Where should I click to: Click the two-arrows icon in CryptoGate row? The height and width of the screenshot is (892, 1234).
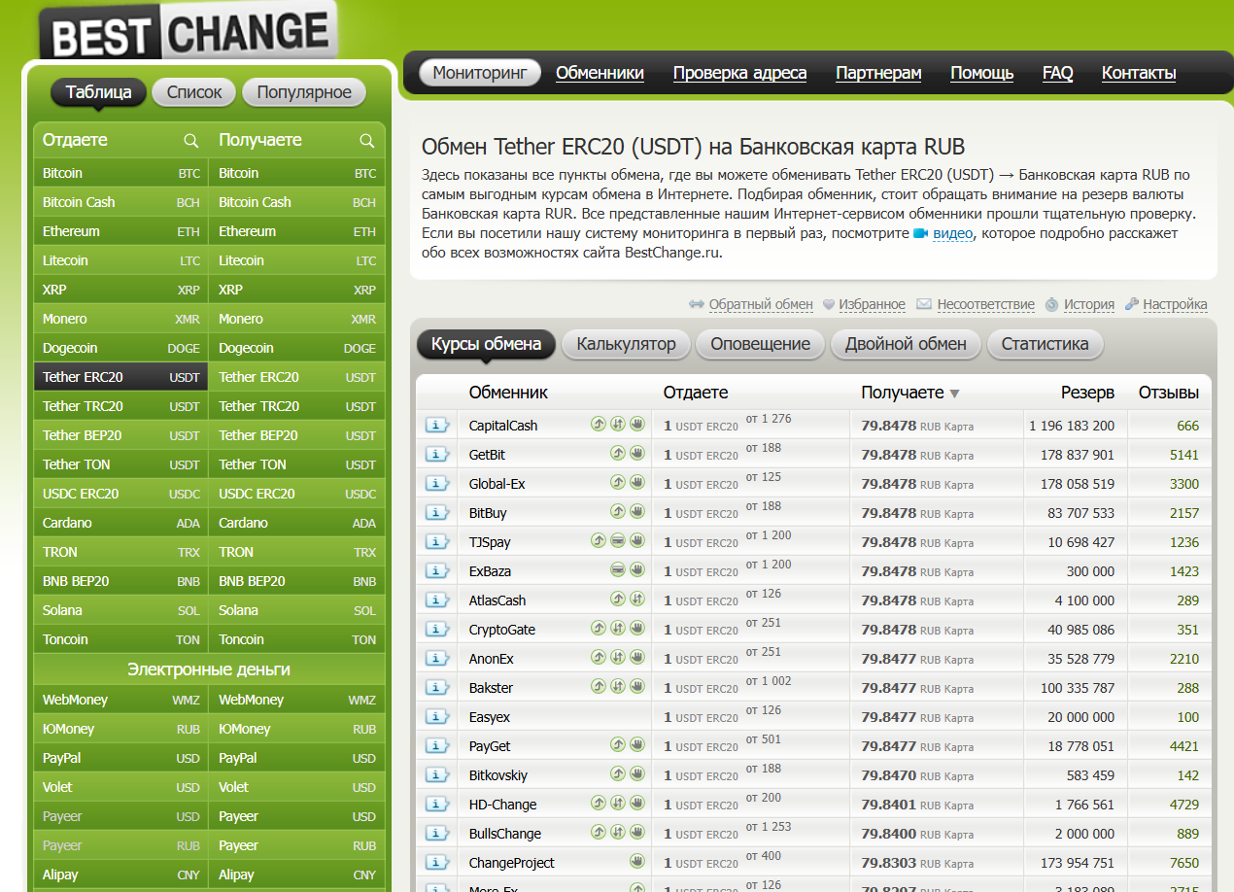click(618, 628)
